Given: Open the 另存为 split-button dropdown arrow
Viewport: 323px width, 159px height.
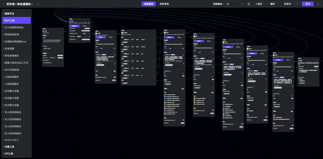Looking at the screenshot, I should pyautogui.click(x=297, y=4).
